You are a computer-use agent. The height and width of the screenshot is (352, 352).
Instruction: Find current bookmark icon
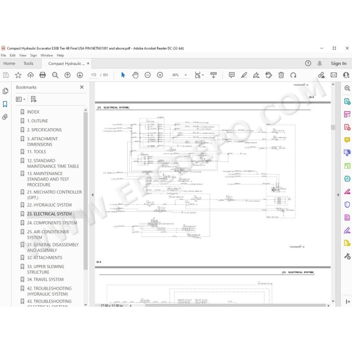[34, 99]
